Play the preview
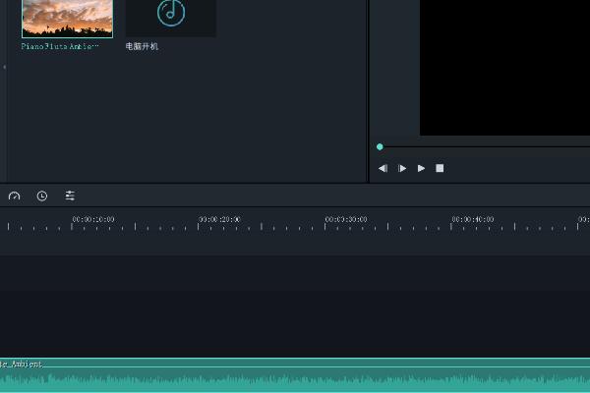The height and width of the screenshot is (393, 590). click(421, 168)
